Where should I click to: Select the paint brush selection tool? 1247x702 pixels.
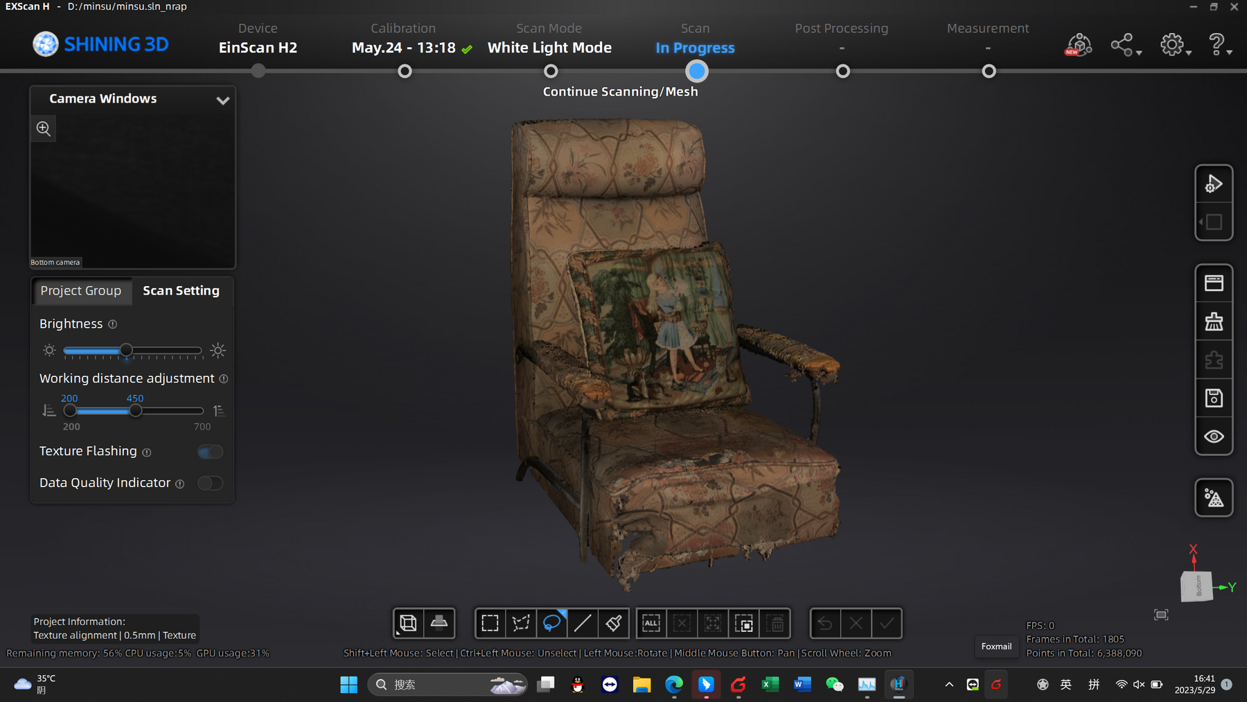point(614,624)
